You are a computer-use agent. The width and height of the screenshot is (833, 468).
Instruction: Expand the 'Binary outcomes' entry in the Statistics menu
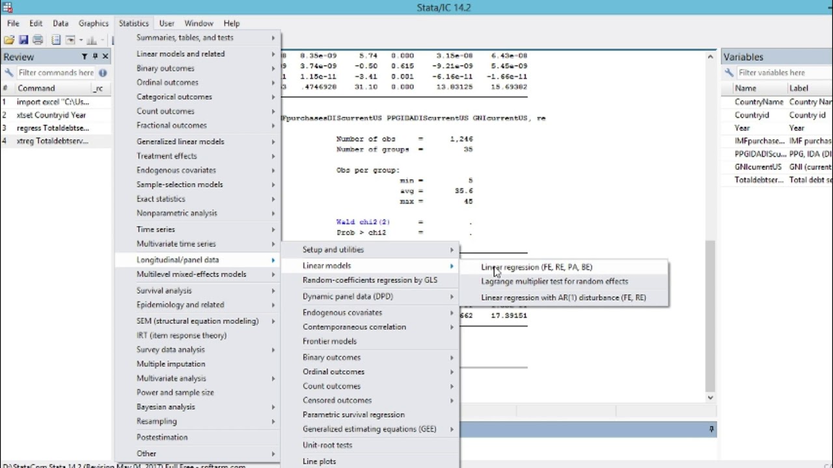[198, 68]
